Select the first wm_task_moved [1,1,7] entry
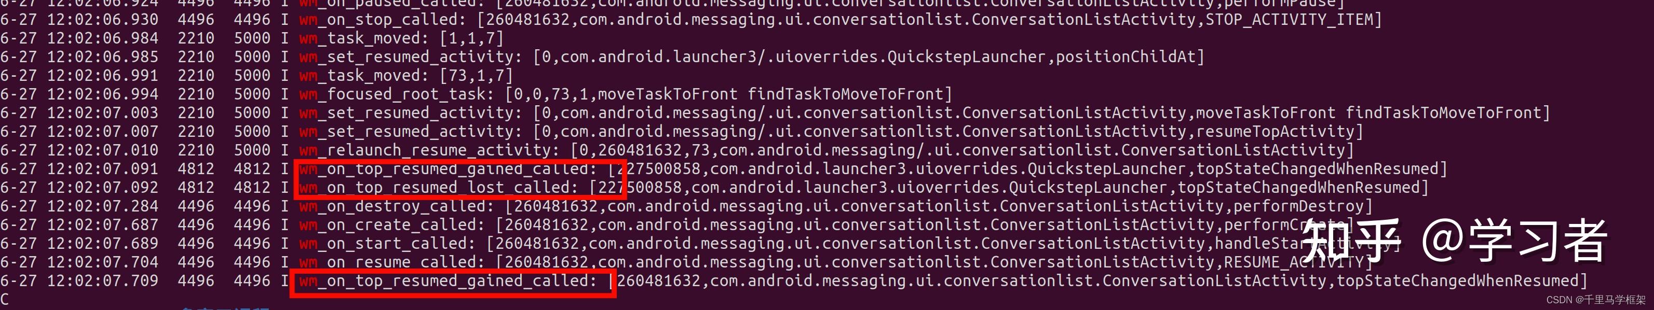 [x=252, y=38]
